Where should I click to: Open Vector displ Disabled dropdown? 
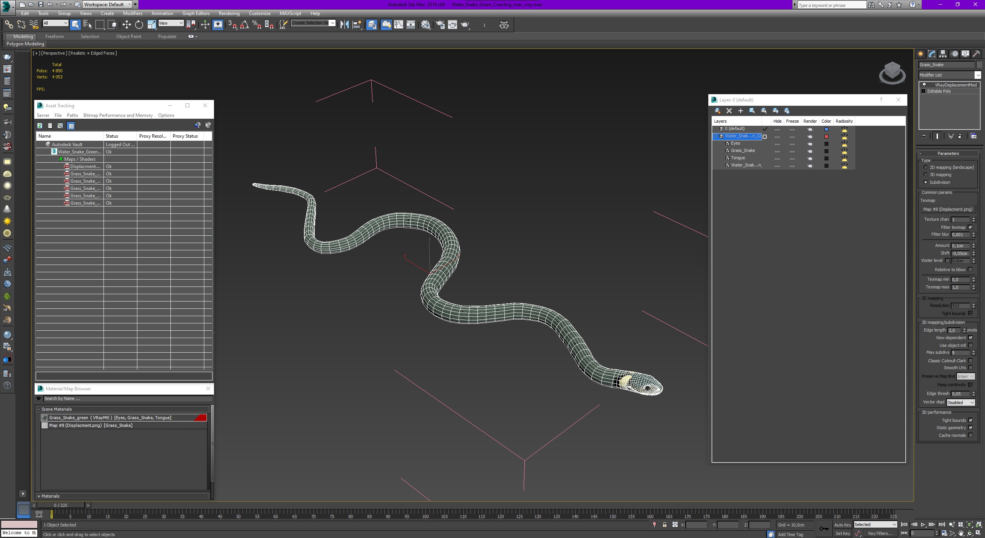tap(960, 403)
